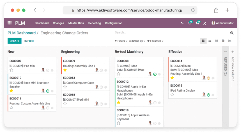This screenshot has width=241, height=133.
Task: Click the activity clock on ECO0010 card
Action: point(48,91)
